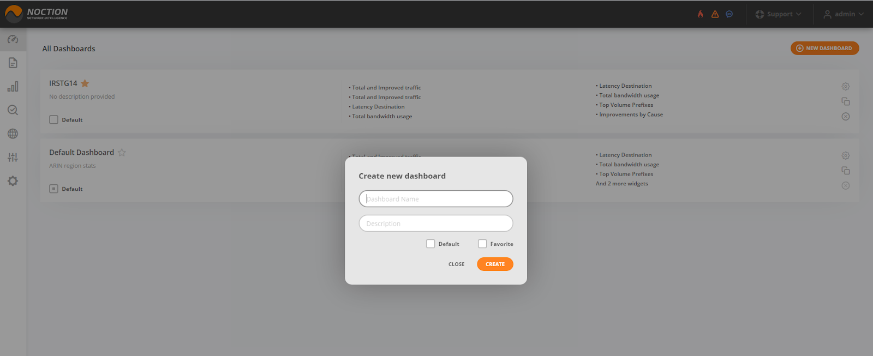Image resolution: width=873 pixels, height=356 pixels.
Task: Open the Default Dashboard title
Action: pyautogui.click(x=81, y=153)
